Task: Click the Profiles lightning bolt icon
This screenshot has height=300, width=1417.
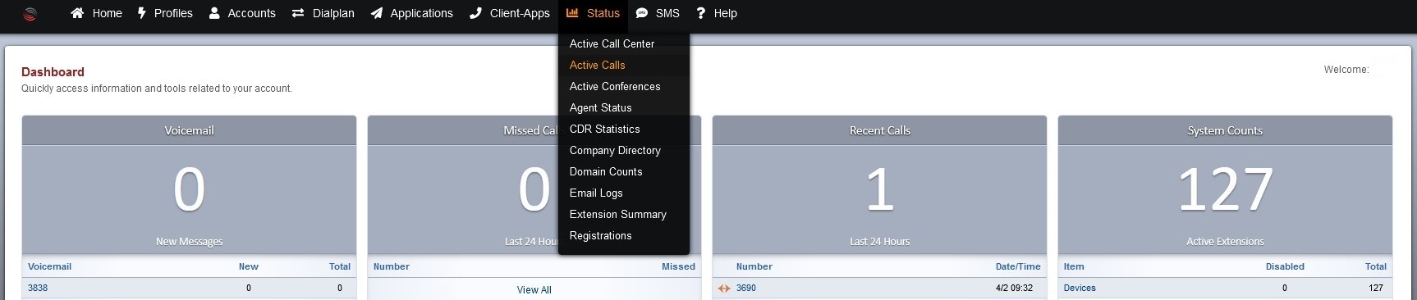Action: [x=142, y=13]
